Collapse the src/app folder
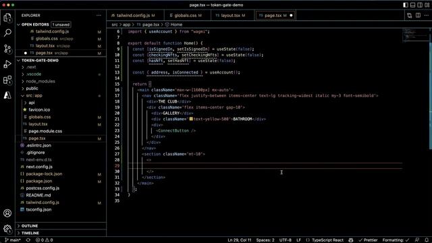Image resolution: width=432 pixels, height=243 pixels. 34,96
